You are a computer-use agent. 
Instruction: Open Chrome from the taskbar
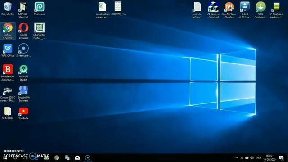point(57,158)
